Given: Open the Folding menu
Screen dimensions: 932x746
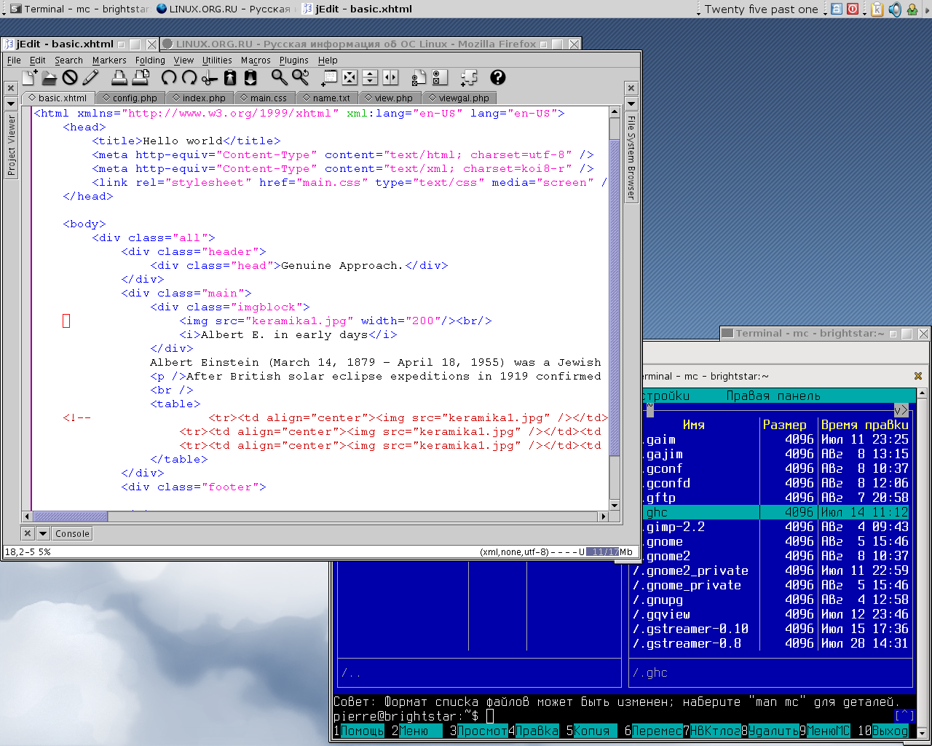Looking at the screenshot, I should point(150,60).
